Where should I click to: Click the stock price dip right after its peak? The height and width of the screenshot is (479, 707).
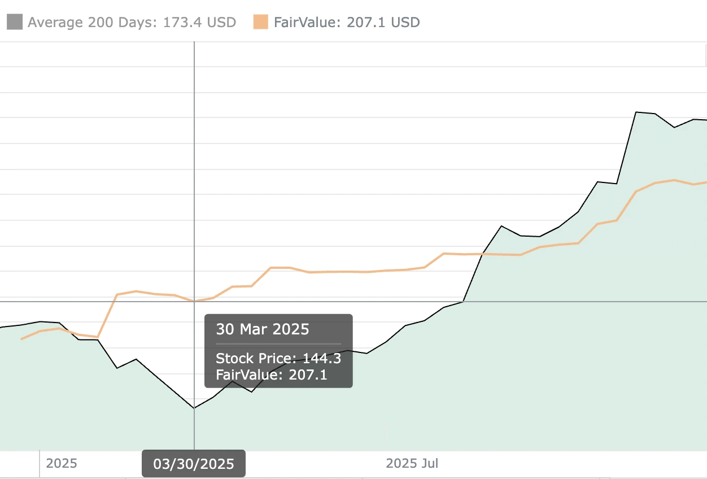(x=674, y=127)
